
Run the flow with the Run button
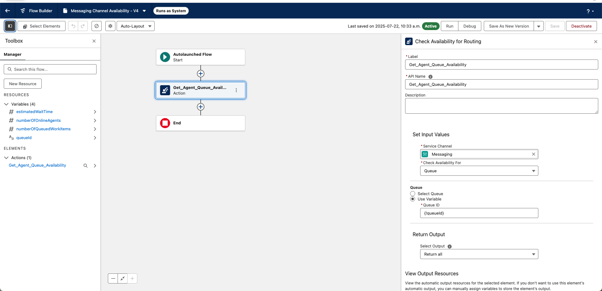pyautogui.click(x=450, y=26)
